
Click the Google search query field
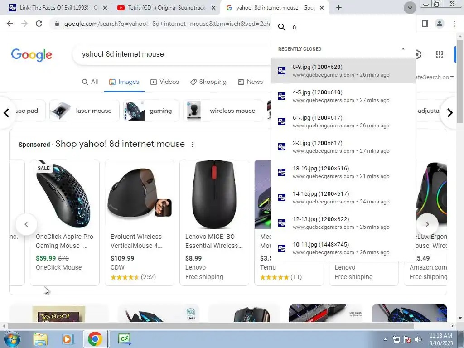(x=172, y=54)
